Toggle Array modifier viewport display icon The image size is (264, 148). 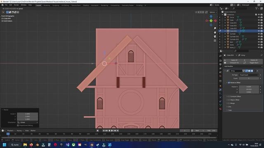click(249, 71)
